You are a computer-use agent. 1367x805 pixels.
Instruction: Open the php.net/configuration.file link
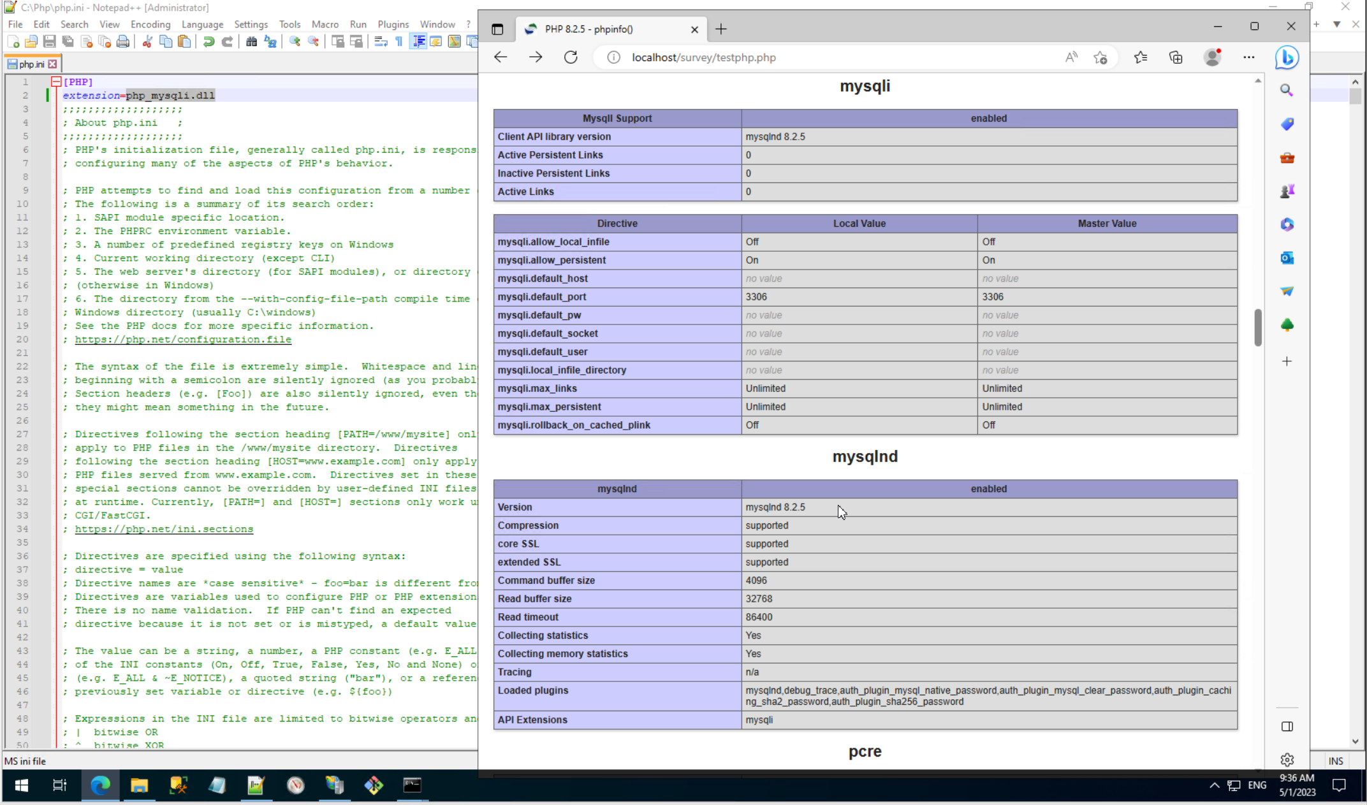coord(183,339)
